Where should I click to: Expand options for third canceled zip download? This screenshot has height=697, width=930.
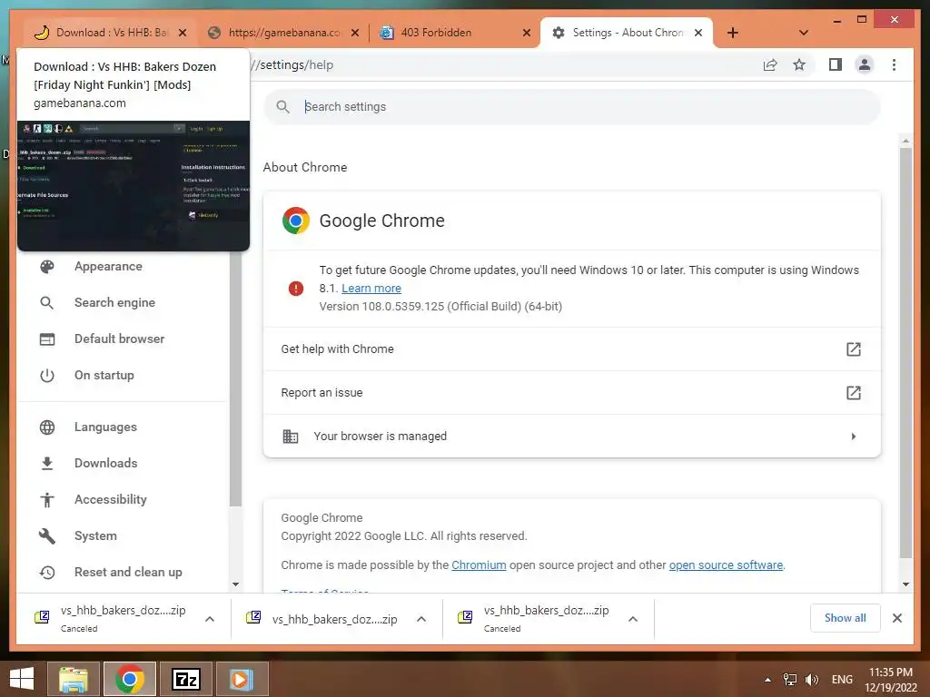point(633,619)
